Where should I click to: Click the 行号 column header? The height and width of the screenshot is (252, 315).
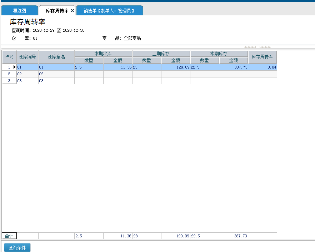pyautogui.click(x=9, y=57)
